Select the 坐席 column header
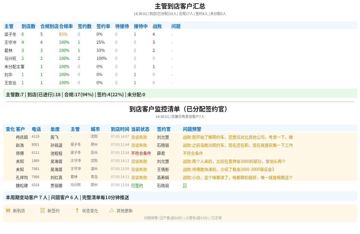Screen dimensions: 360x234 55,129
